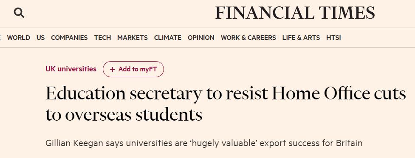Open the WORLD section
Screen dimensions: 415x158
click(x=19, y=38)
